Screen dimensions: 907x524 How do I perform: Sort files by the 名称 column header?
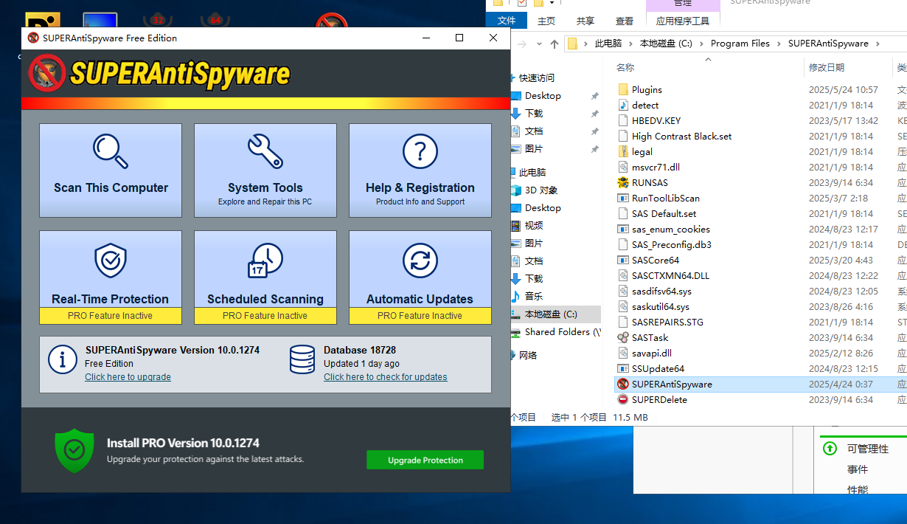(625, 67)
